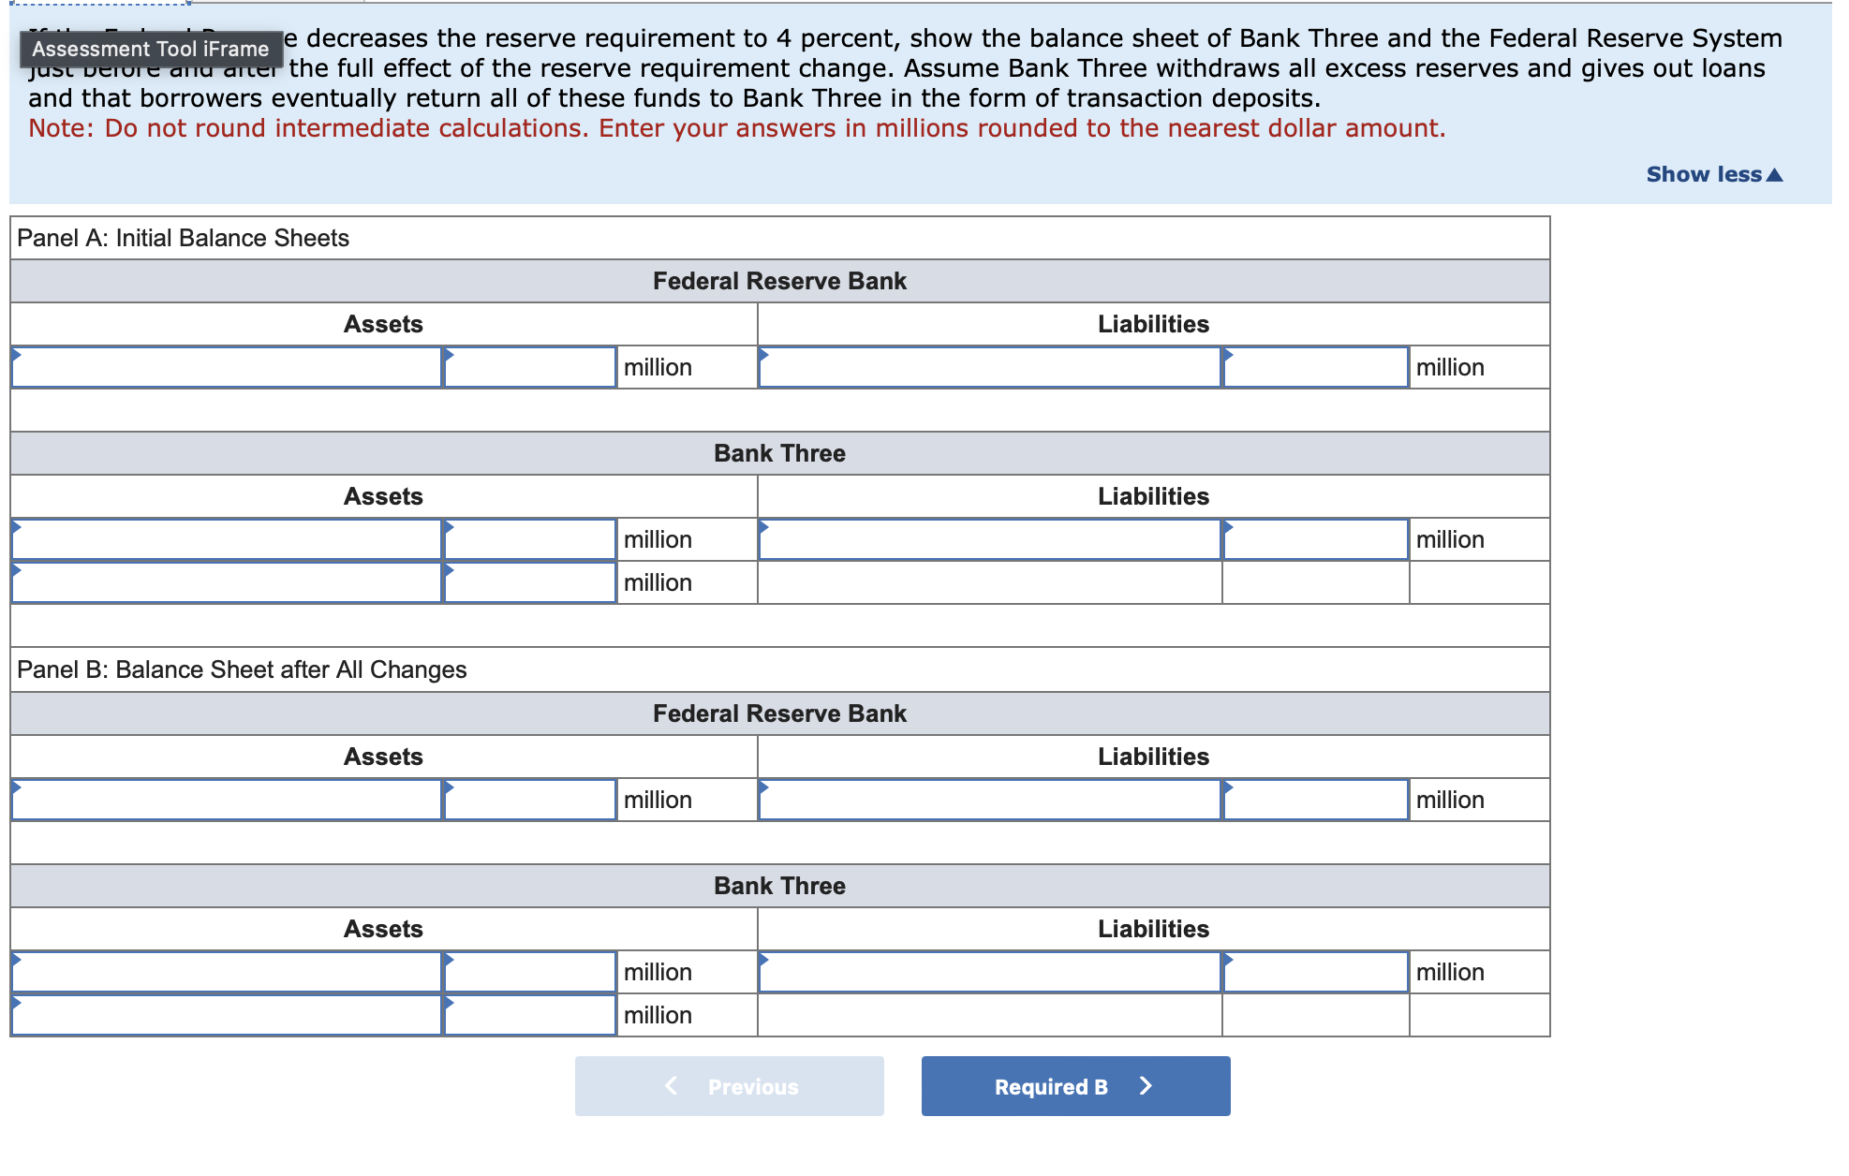This screenshot has height=1176, width=1849.
Task: Click Panel B Federal Reserve asset amount field
Action: [530, 800]
